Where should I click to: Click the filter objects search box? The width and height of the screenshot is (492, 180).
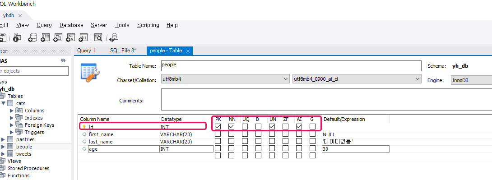(34, 71)
